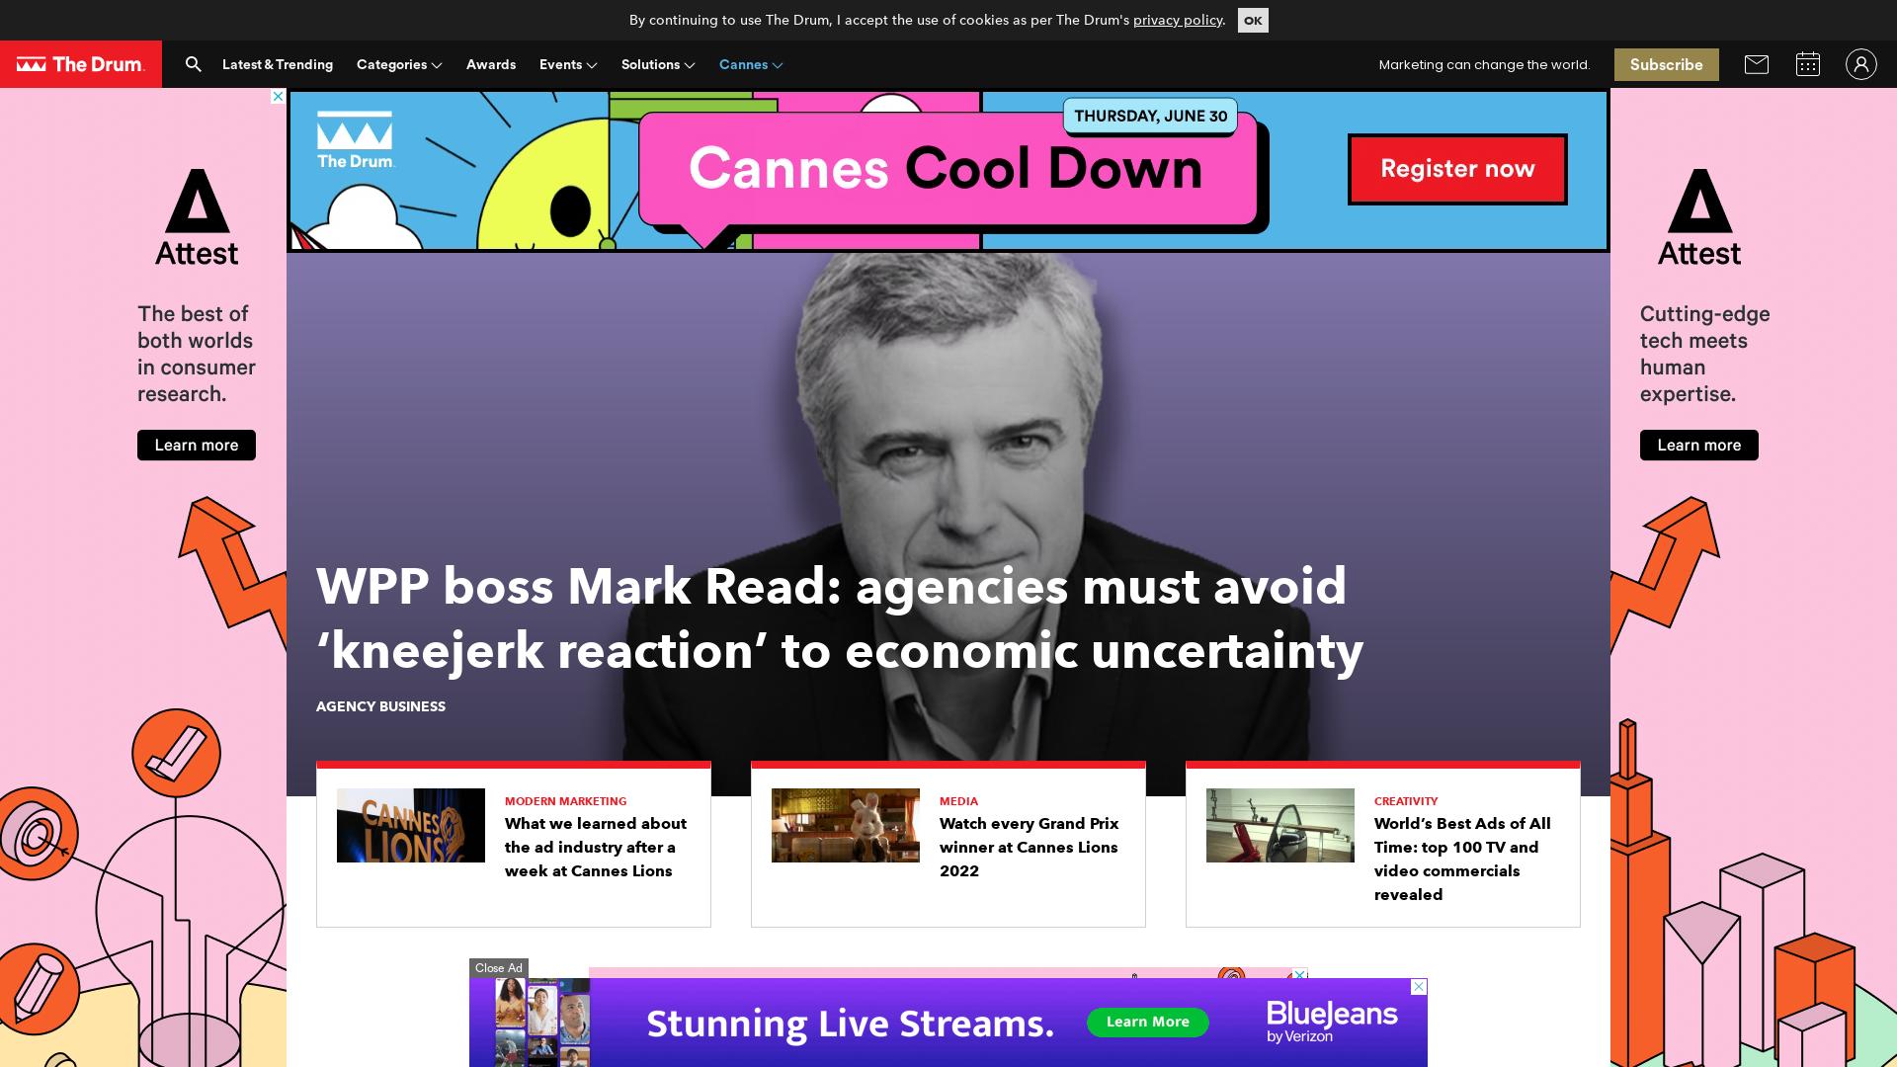Expand the Categories dropdown
1897x1067 pixels.
click(398, 64)
